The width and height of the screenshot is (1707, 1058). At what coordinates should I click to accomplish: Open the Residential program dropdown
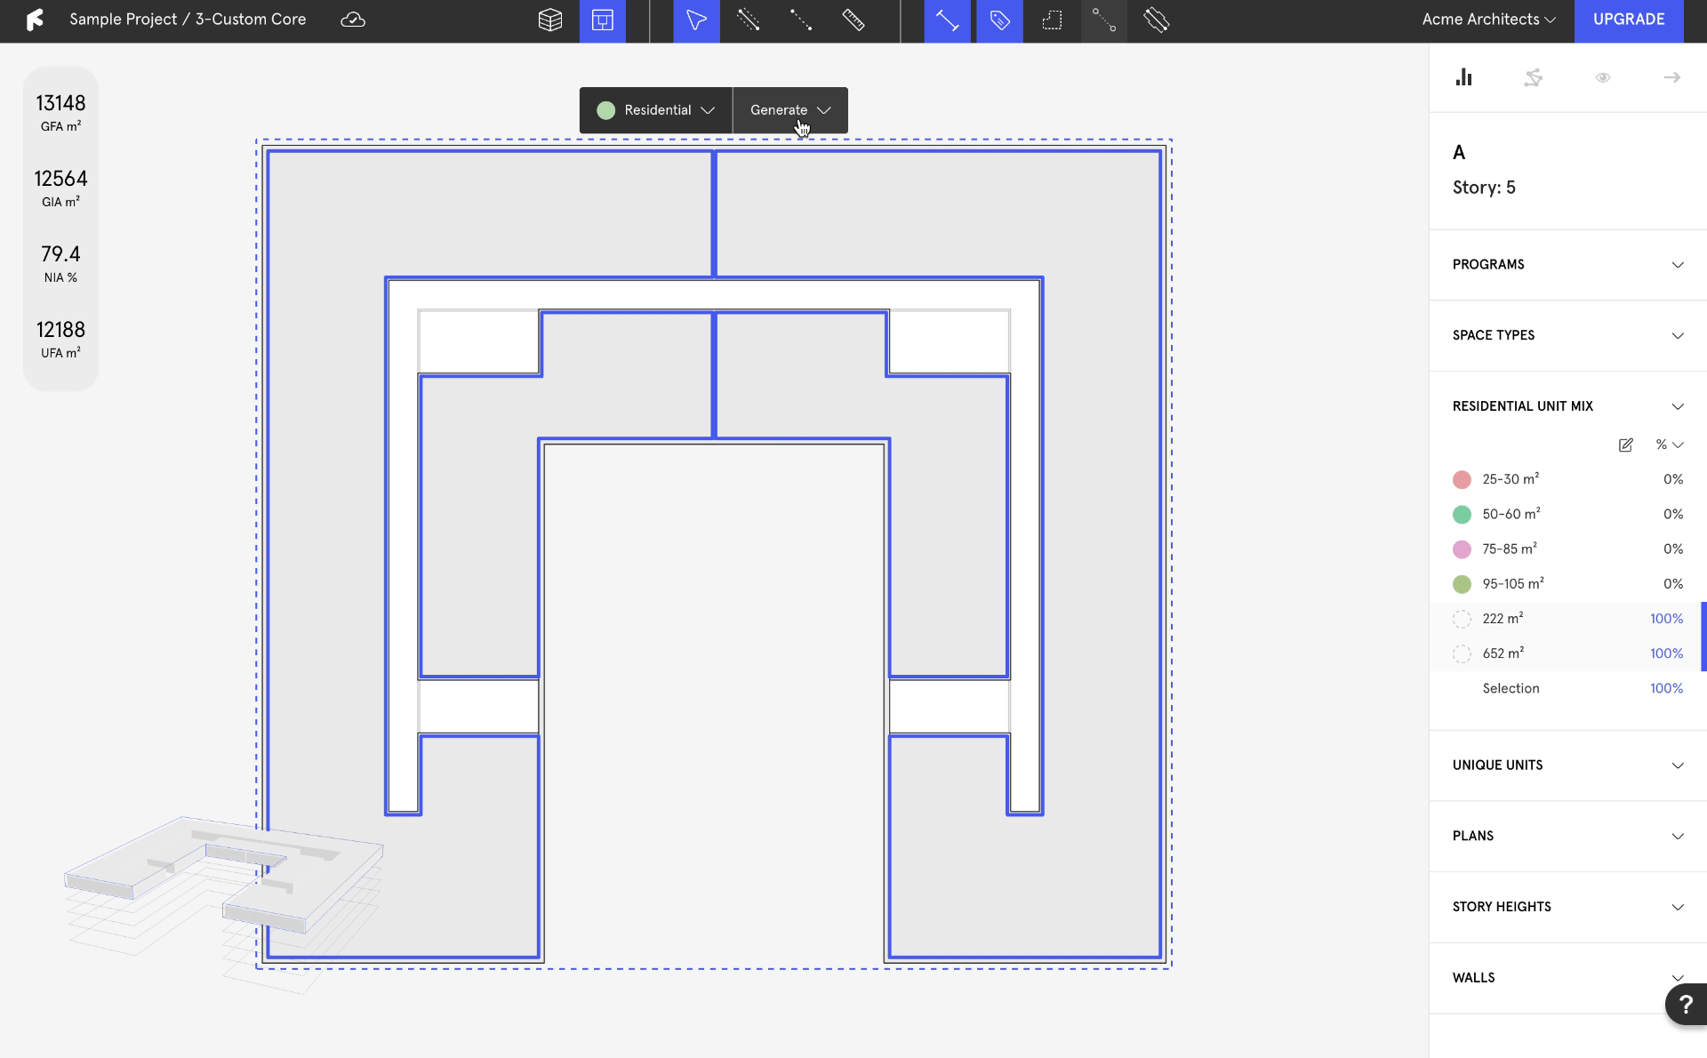tap(656, 110)
